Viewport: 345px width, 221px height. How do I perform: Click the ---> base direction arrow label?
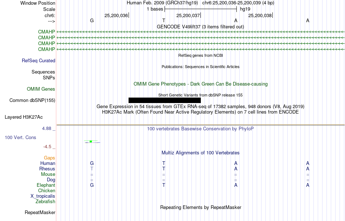pyautogui.click(x=52, y=21)
